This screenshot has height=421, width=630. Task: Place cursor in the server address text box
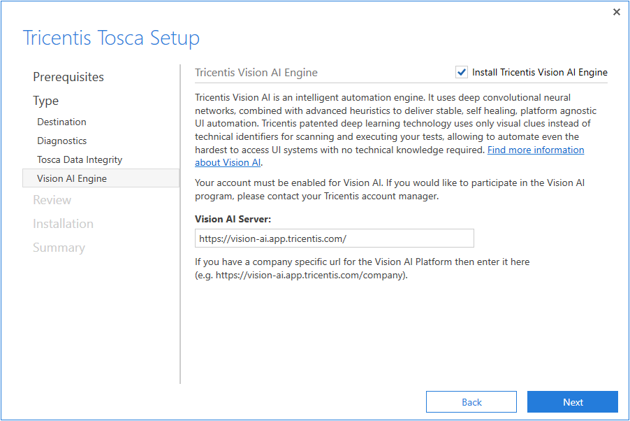tap(334, 238)
